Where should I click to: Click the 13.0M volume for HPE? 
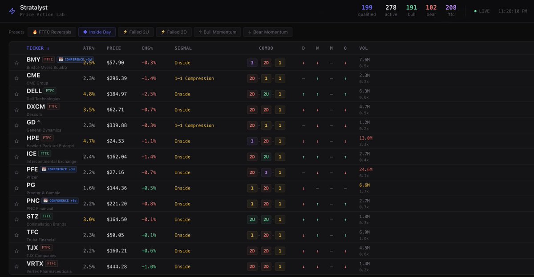point(366,138)
